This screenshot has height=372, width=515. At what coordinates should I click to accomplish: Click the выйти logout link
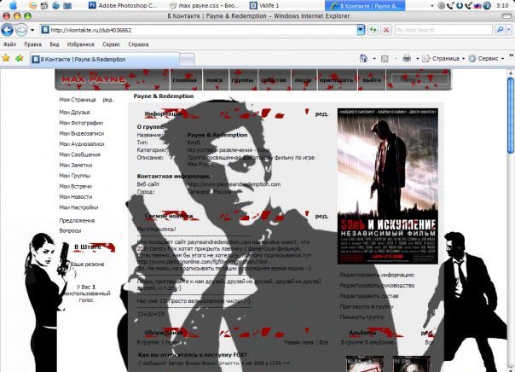tap(372, 80)
